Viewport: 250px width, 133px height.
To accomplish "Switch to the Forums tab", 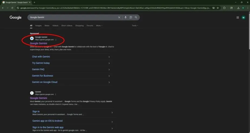I will point(90,26).
